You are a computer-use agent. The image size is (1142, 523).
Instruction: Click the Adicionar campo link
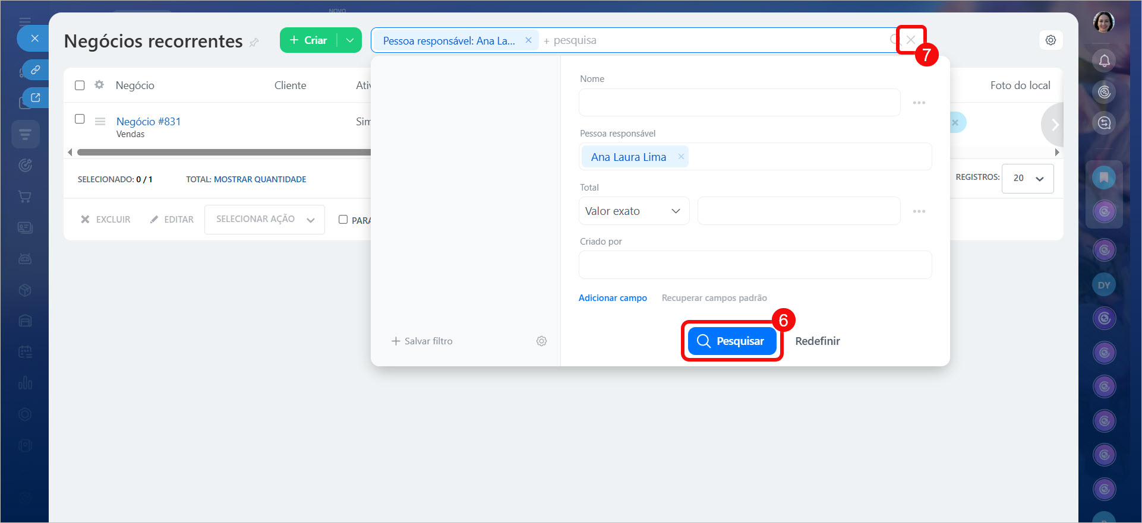(x=613, y=298)
